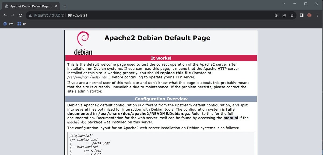Select the Apache2 Debian Default Page tab
Viewport: 323px width, 155px height.
[31, 6]
